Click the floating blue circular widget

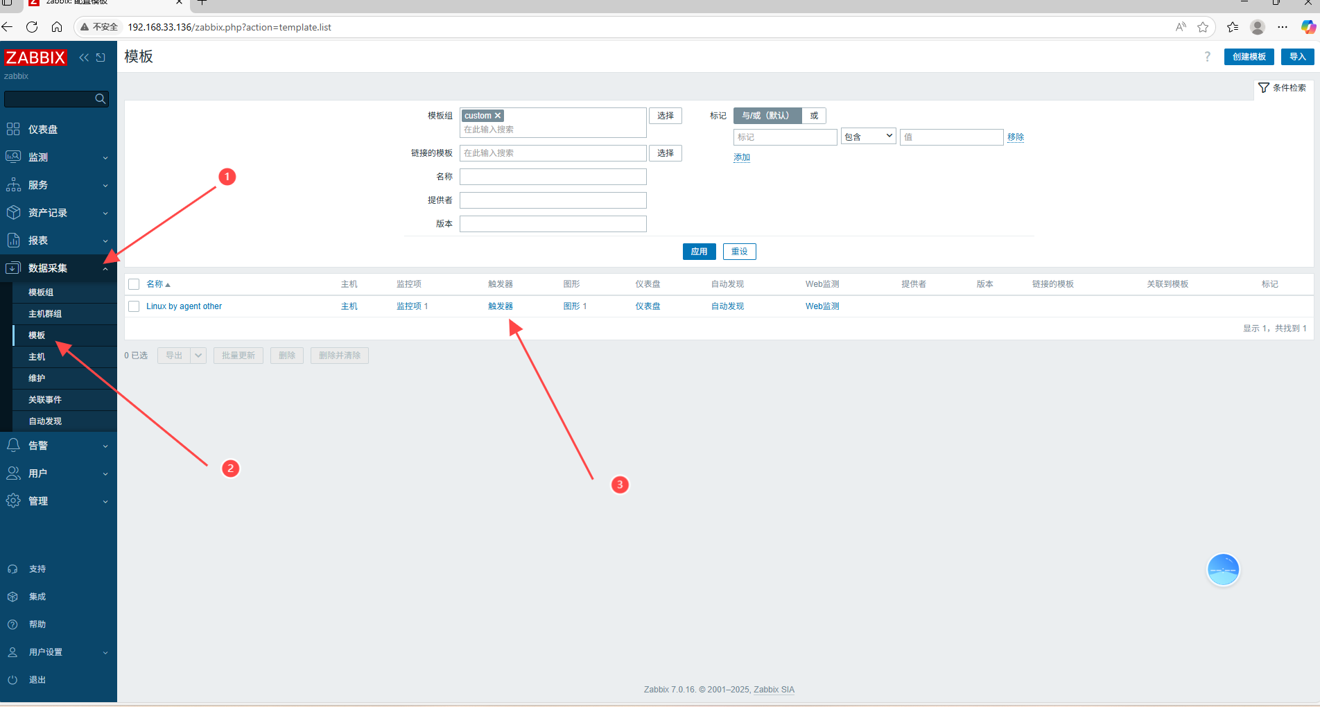click(1223, 570)
